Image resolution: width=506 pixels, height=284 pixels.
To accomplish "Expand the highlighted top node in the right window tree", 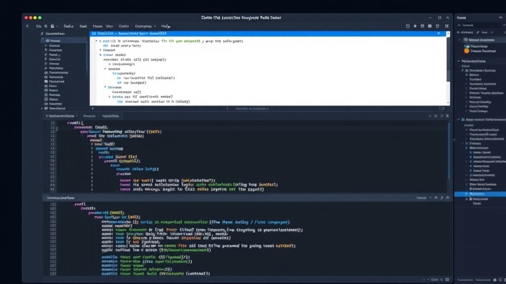I will [x=459, y=40].
